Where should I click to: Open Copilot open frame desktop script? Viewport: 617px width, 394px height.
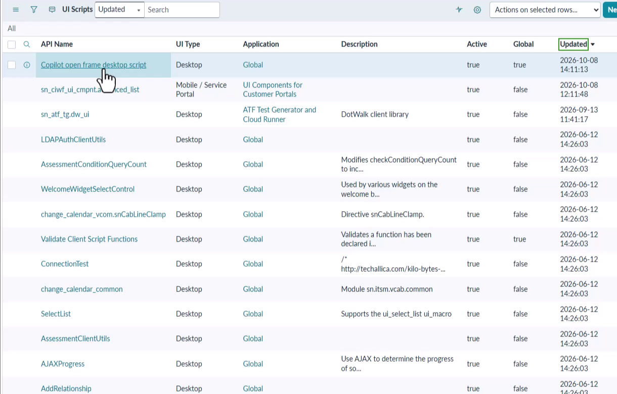click(94, 65)
